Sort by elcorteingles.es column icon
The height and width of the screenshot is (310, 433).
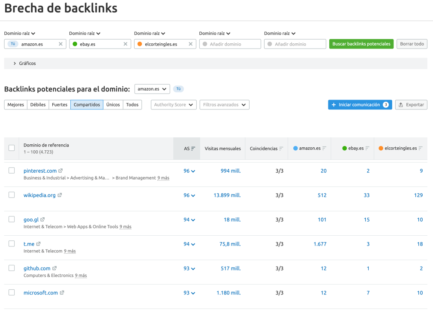pyautogui.click(x=420, y=148)
